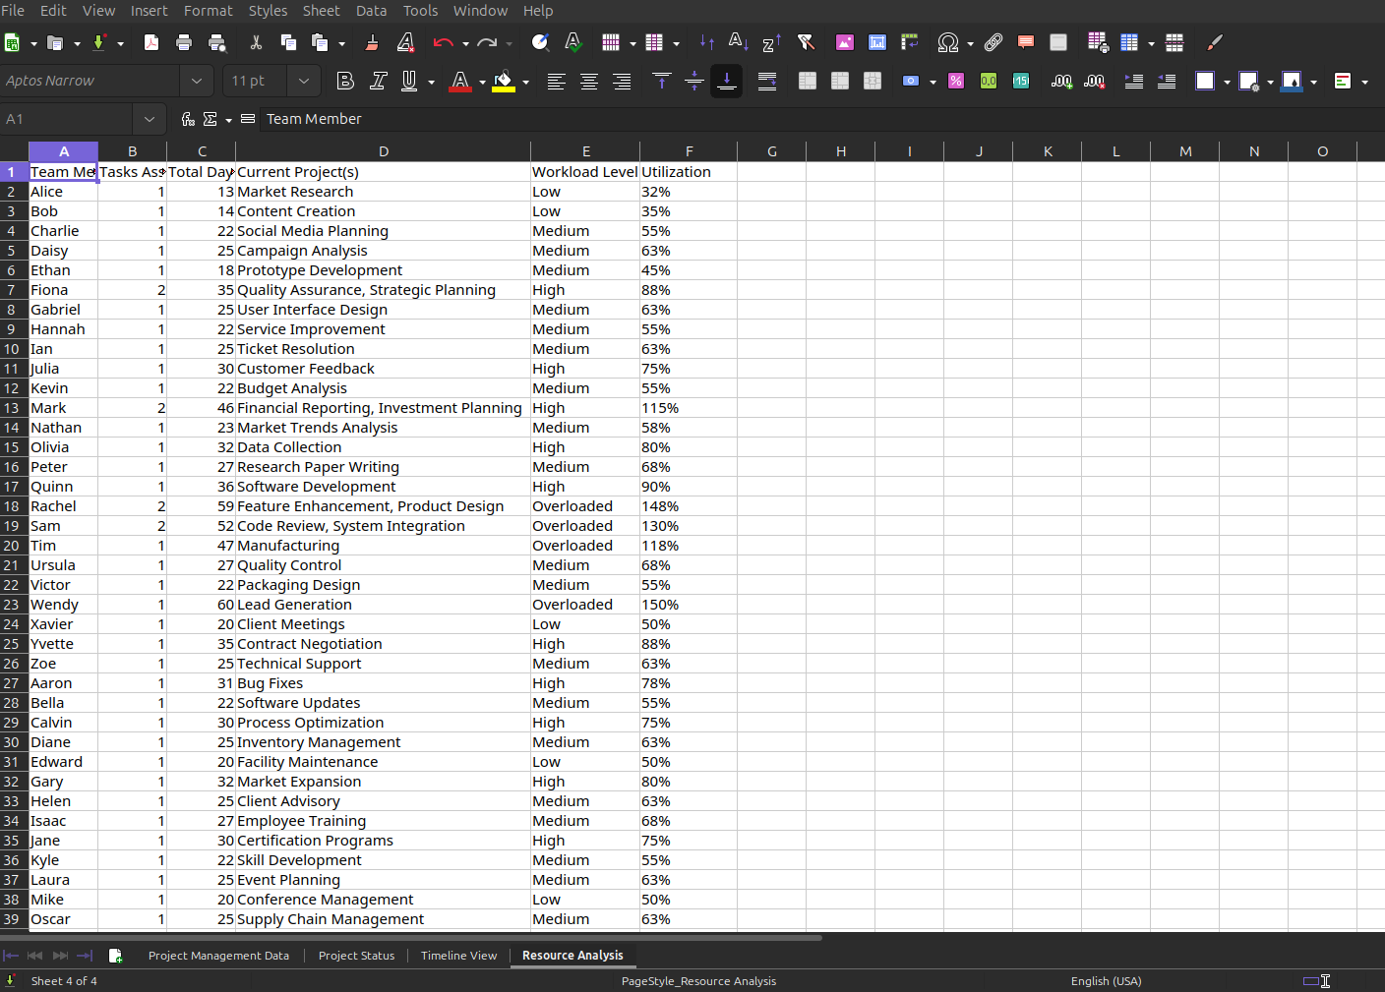The image size is (1385, 992).
Task: Export directly as PDF
Action: pos(151,42)
